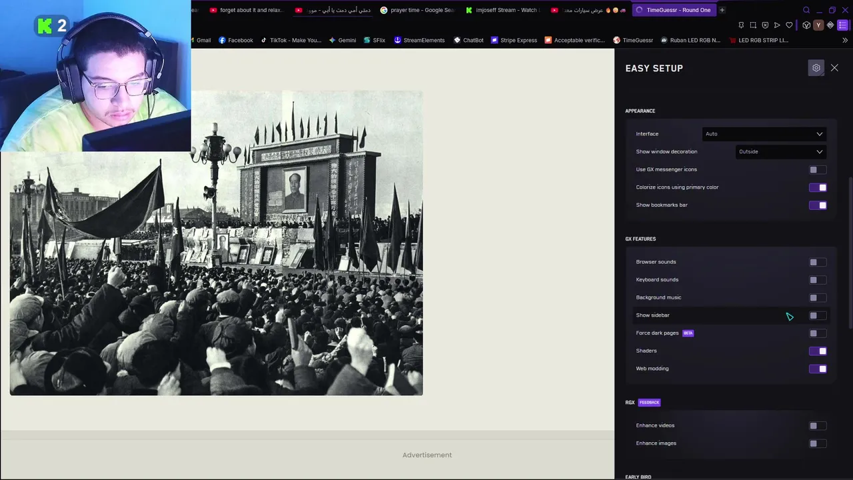Open the Gemini bookmark
853x480 pixels.
[x=343, y=40]
